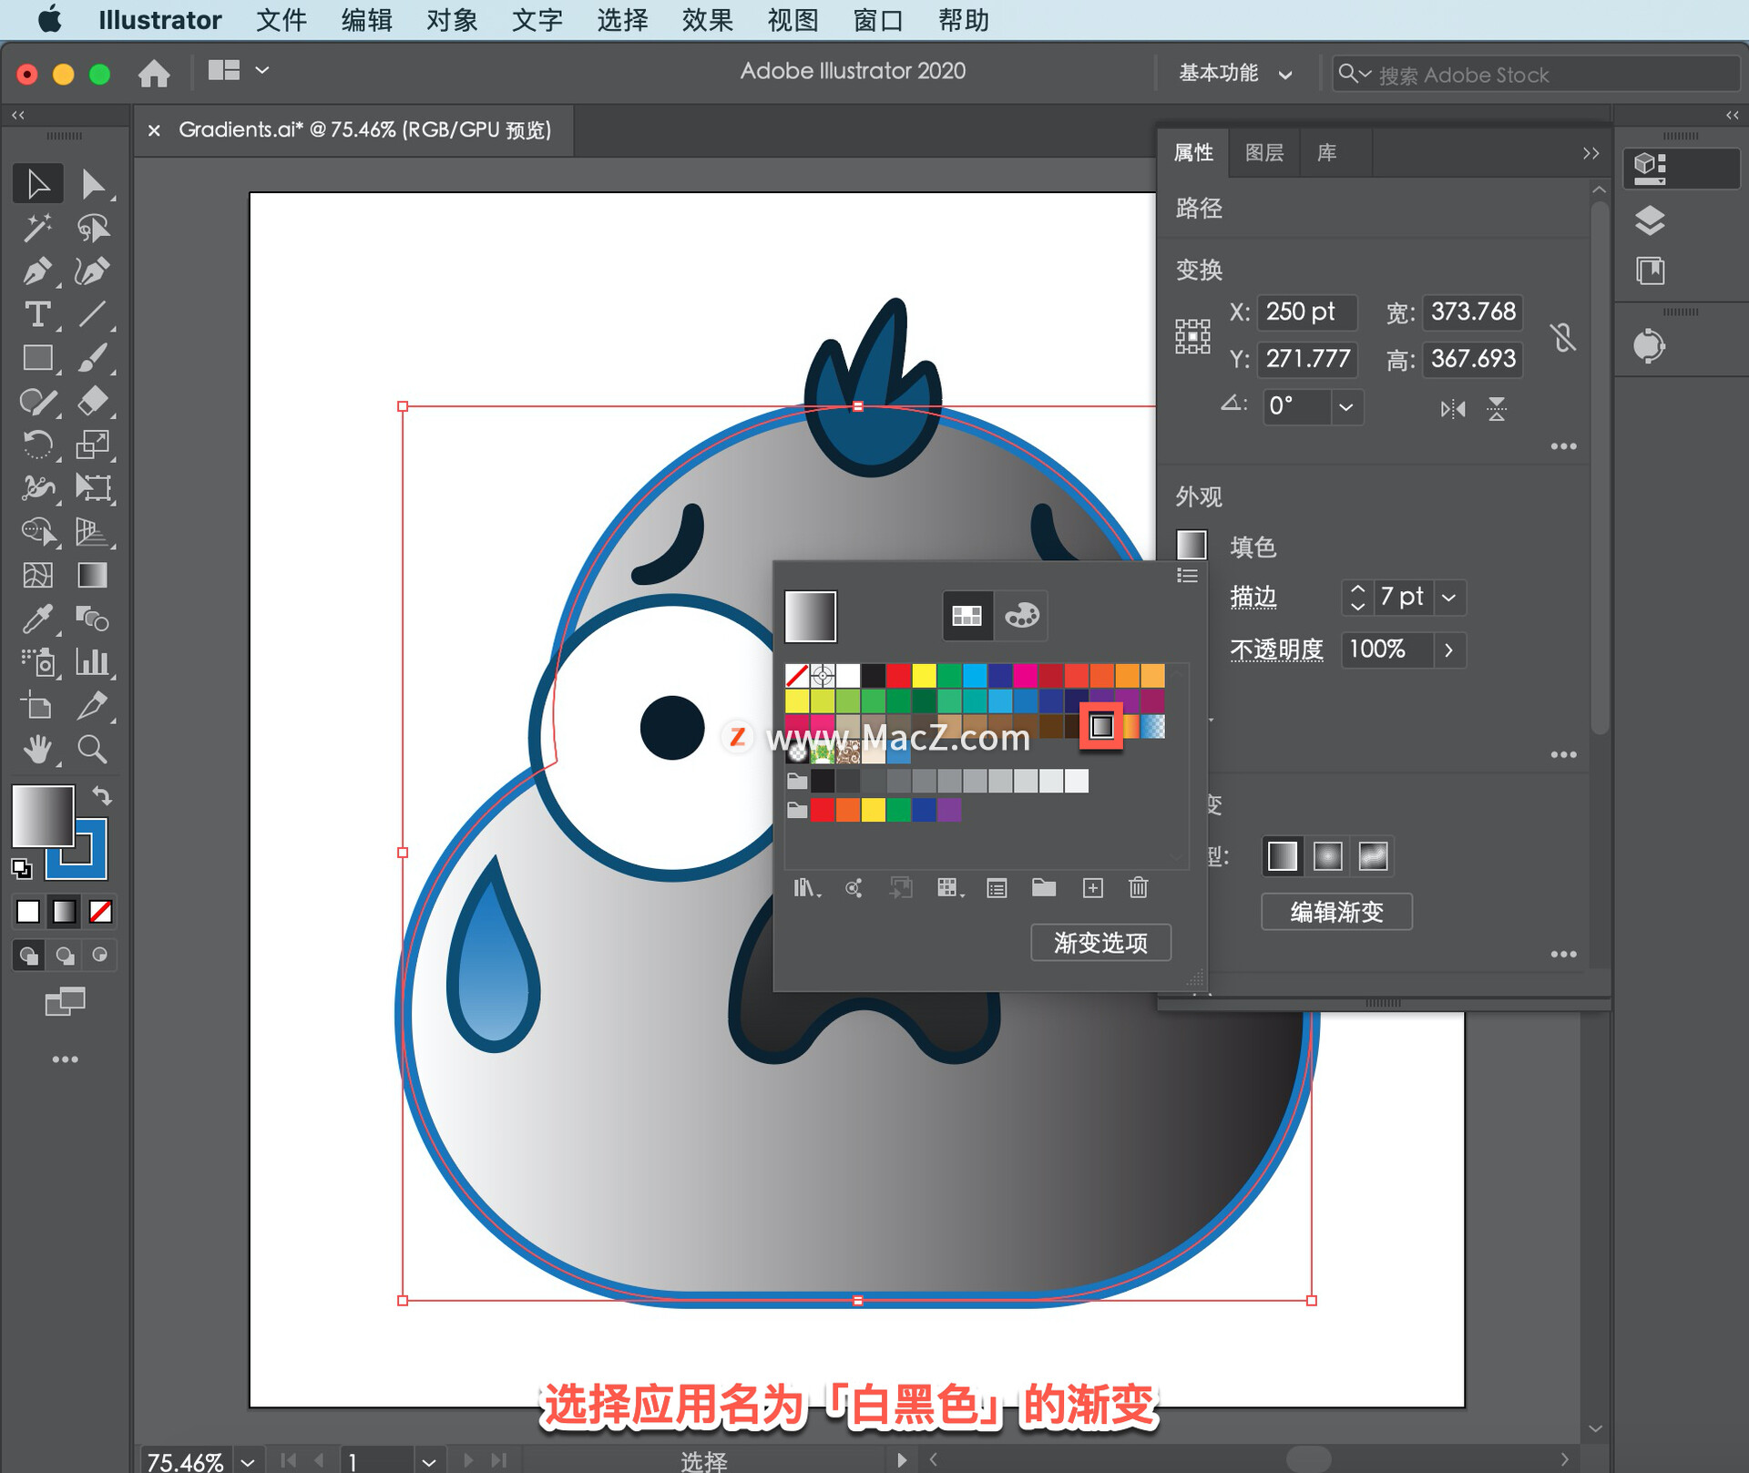The height and width of the screenshot is (1473, 1749).
Task: Click the 编辑渐变 button
Action: pos(1335,912)
